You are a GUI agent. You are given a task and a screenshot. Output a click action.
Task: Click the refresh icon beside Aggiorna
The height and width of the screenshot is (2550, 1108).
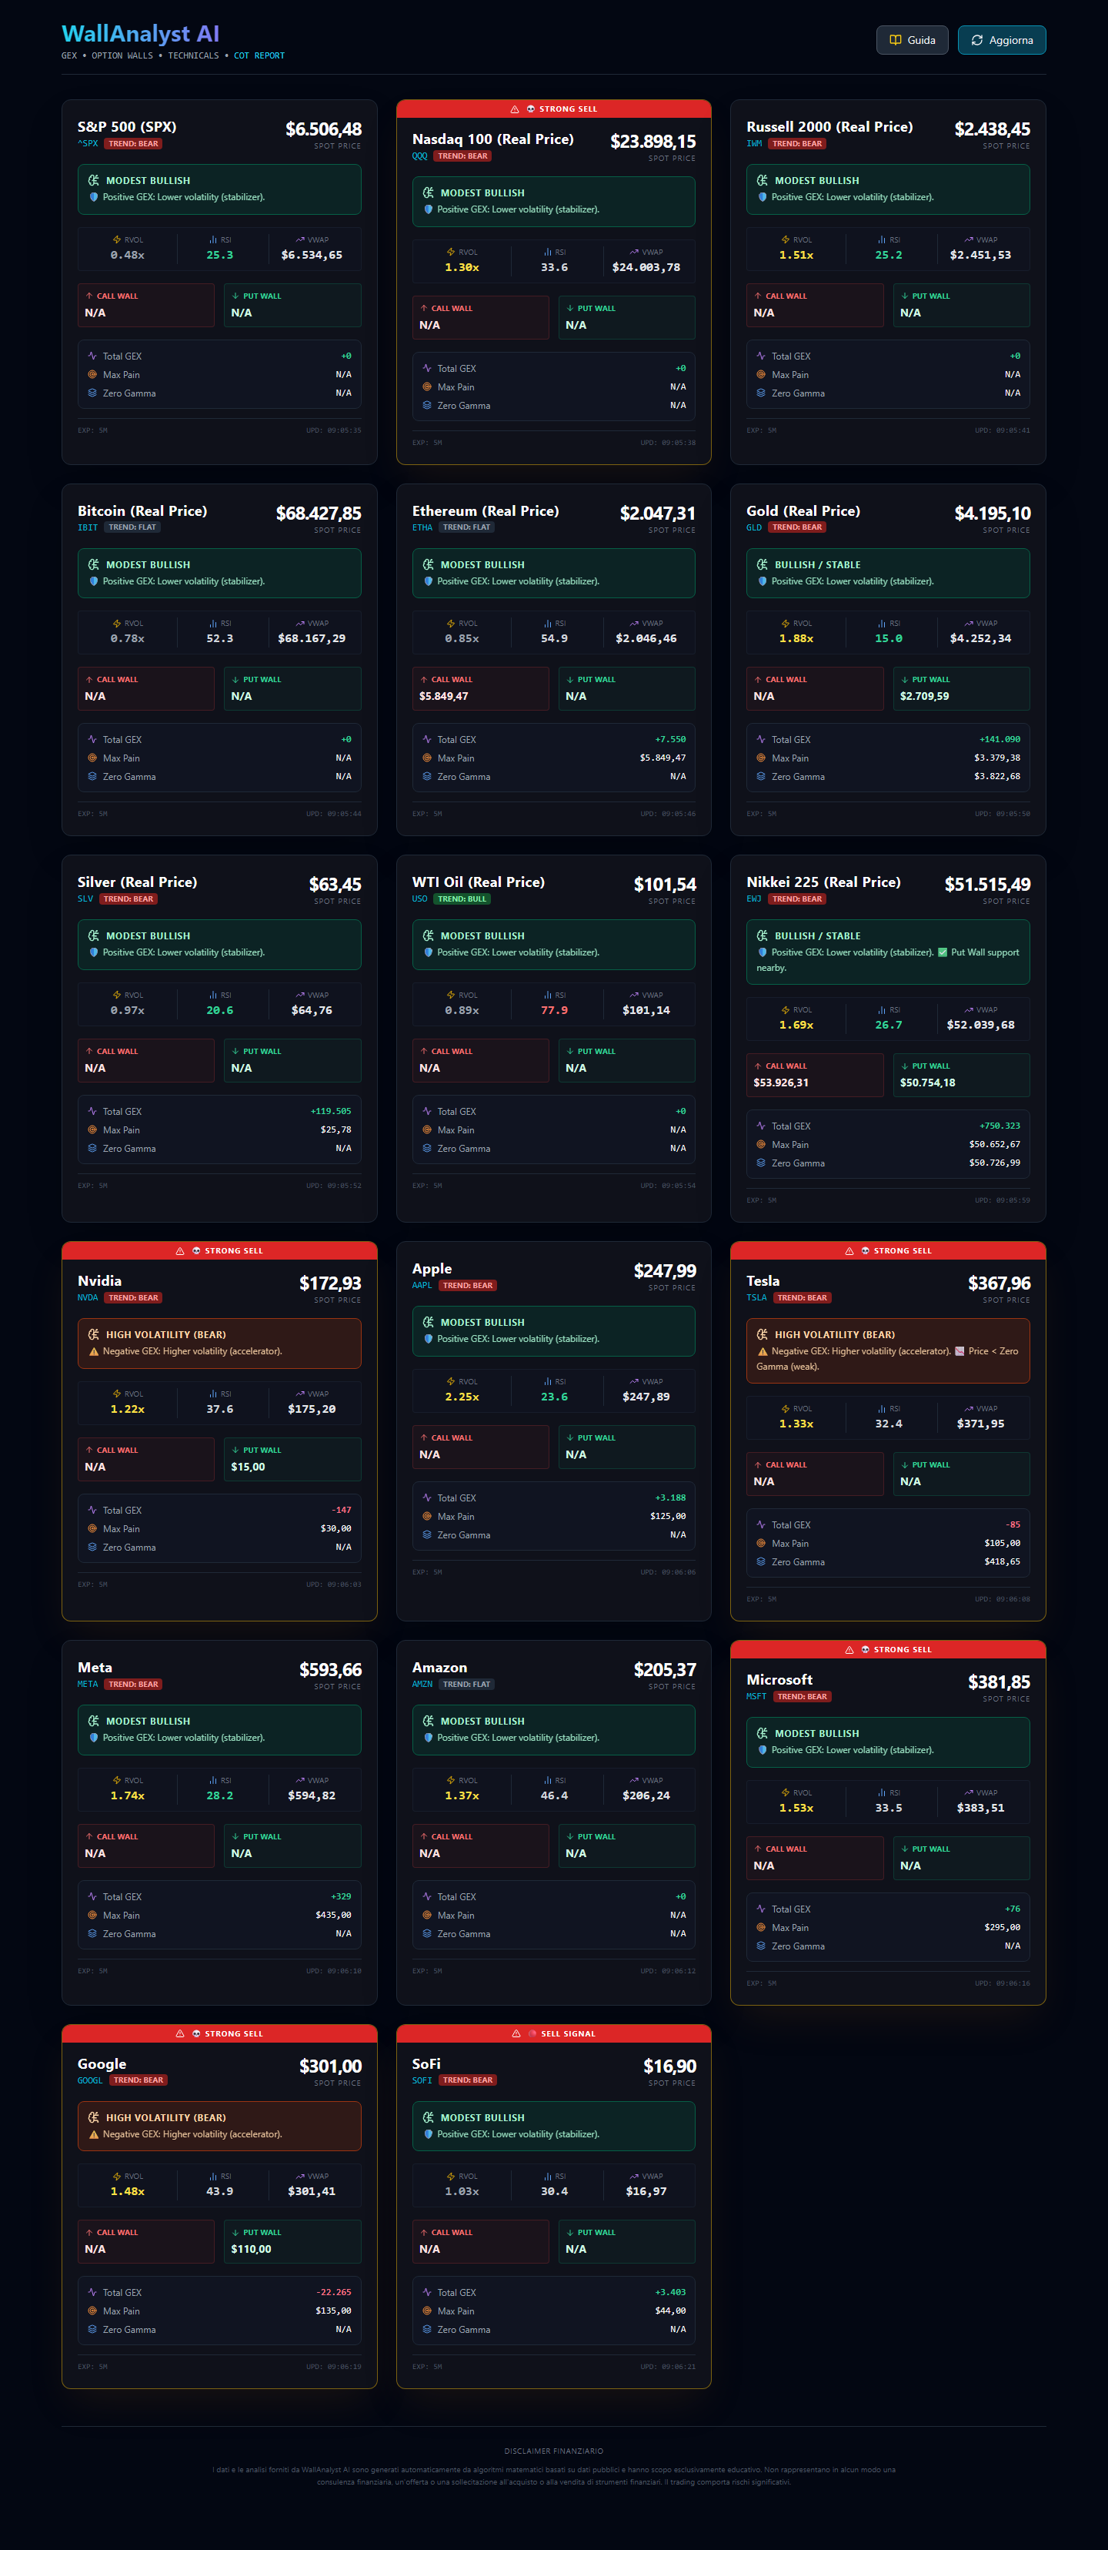(976, 41)
